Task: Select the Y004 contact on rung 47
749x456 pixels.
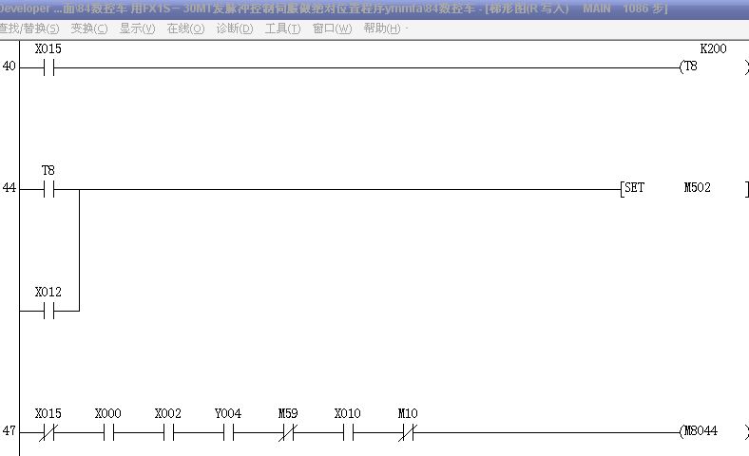Action: point(228,432)
